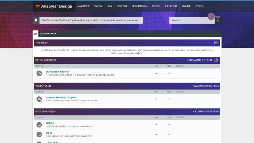Open İLETİLERİM menu
This screenshot has height=143, width=254.
(171, 6)
